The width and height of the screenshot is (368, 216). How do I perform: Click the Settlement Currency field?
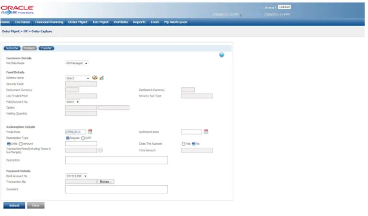(188, 90)
